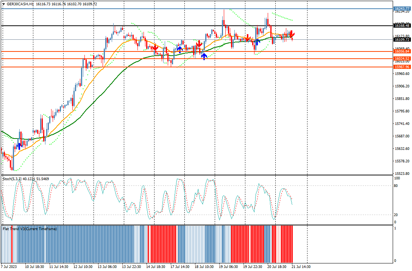Click the current price label 16109.72
Screen dimensions: 412x271
coord(402,40)
